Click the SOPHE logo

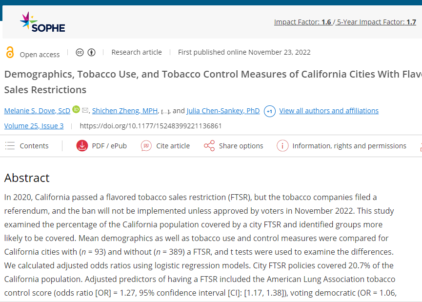pyautogui.click(x=42, y=22)
